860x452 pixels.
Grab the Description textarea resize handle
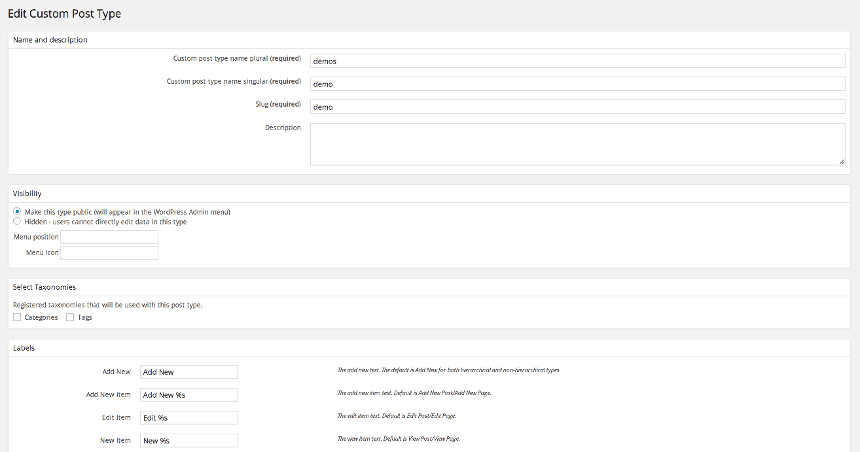[842, 162]
